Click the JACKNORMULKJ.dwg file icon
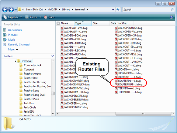Viewport: 177px width, 133px height. point(62,85)
